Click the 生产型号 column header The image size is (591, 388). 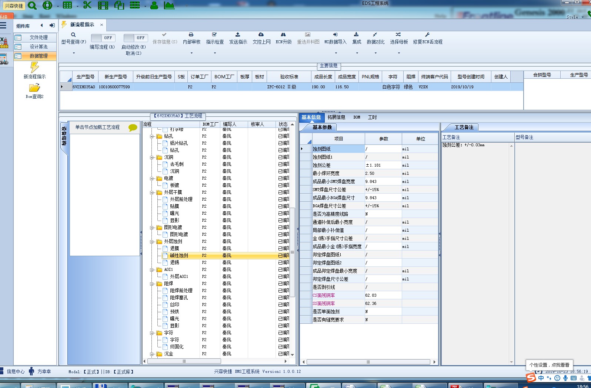(85, 76)
